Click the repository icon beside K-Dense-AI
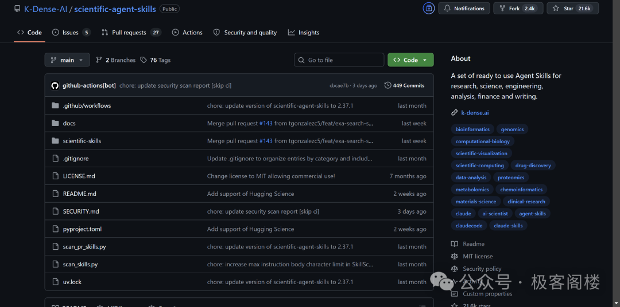 click(x=17, y=9)
